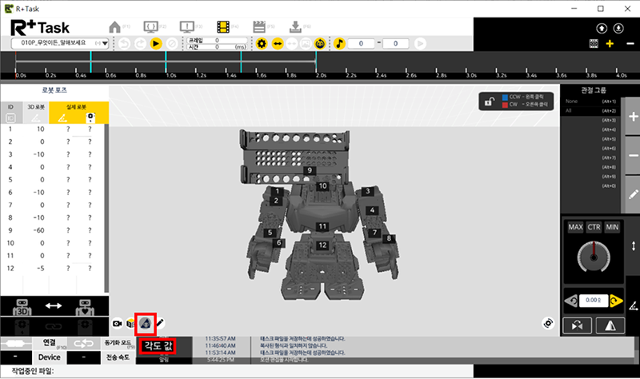This screenshot has width=640, height=379.
Task: Click the yellow music note icon
Action: [340, 43]
